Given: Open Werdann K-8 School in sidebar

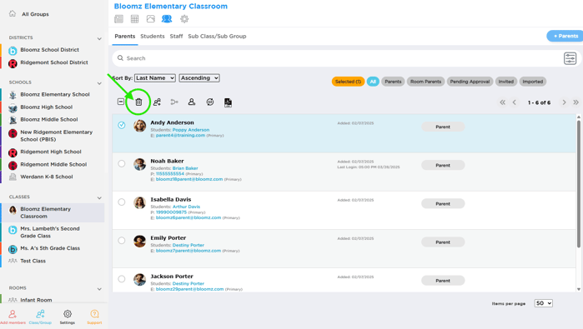Looking at the screenshot, I should pos(47,177).
